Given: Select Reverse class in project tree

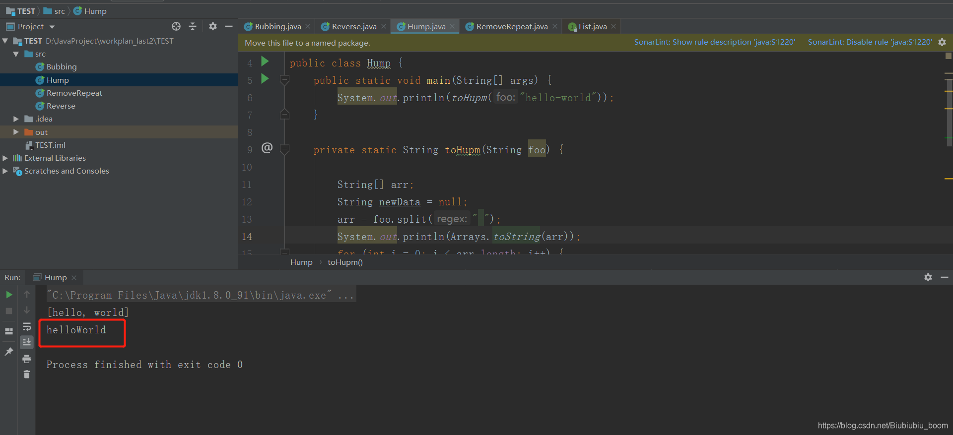Looking at the screenshot, I should point(61,106).
